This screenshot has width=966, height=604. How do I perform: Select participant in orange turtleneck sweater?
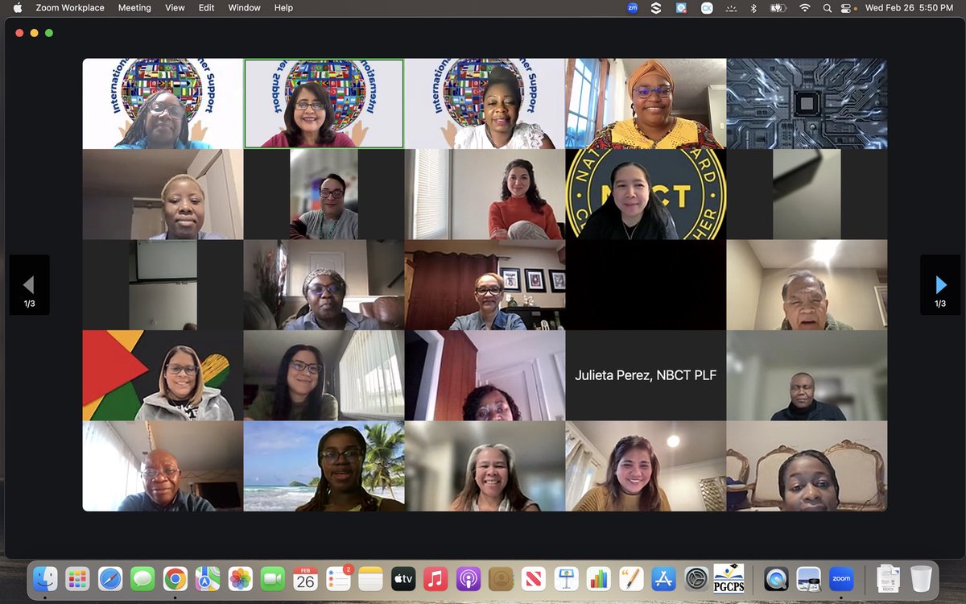point(485,194)
